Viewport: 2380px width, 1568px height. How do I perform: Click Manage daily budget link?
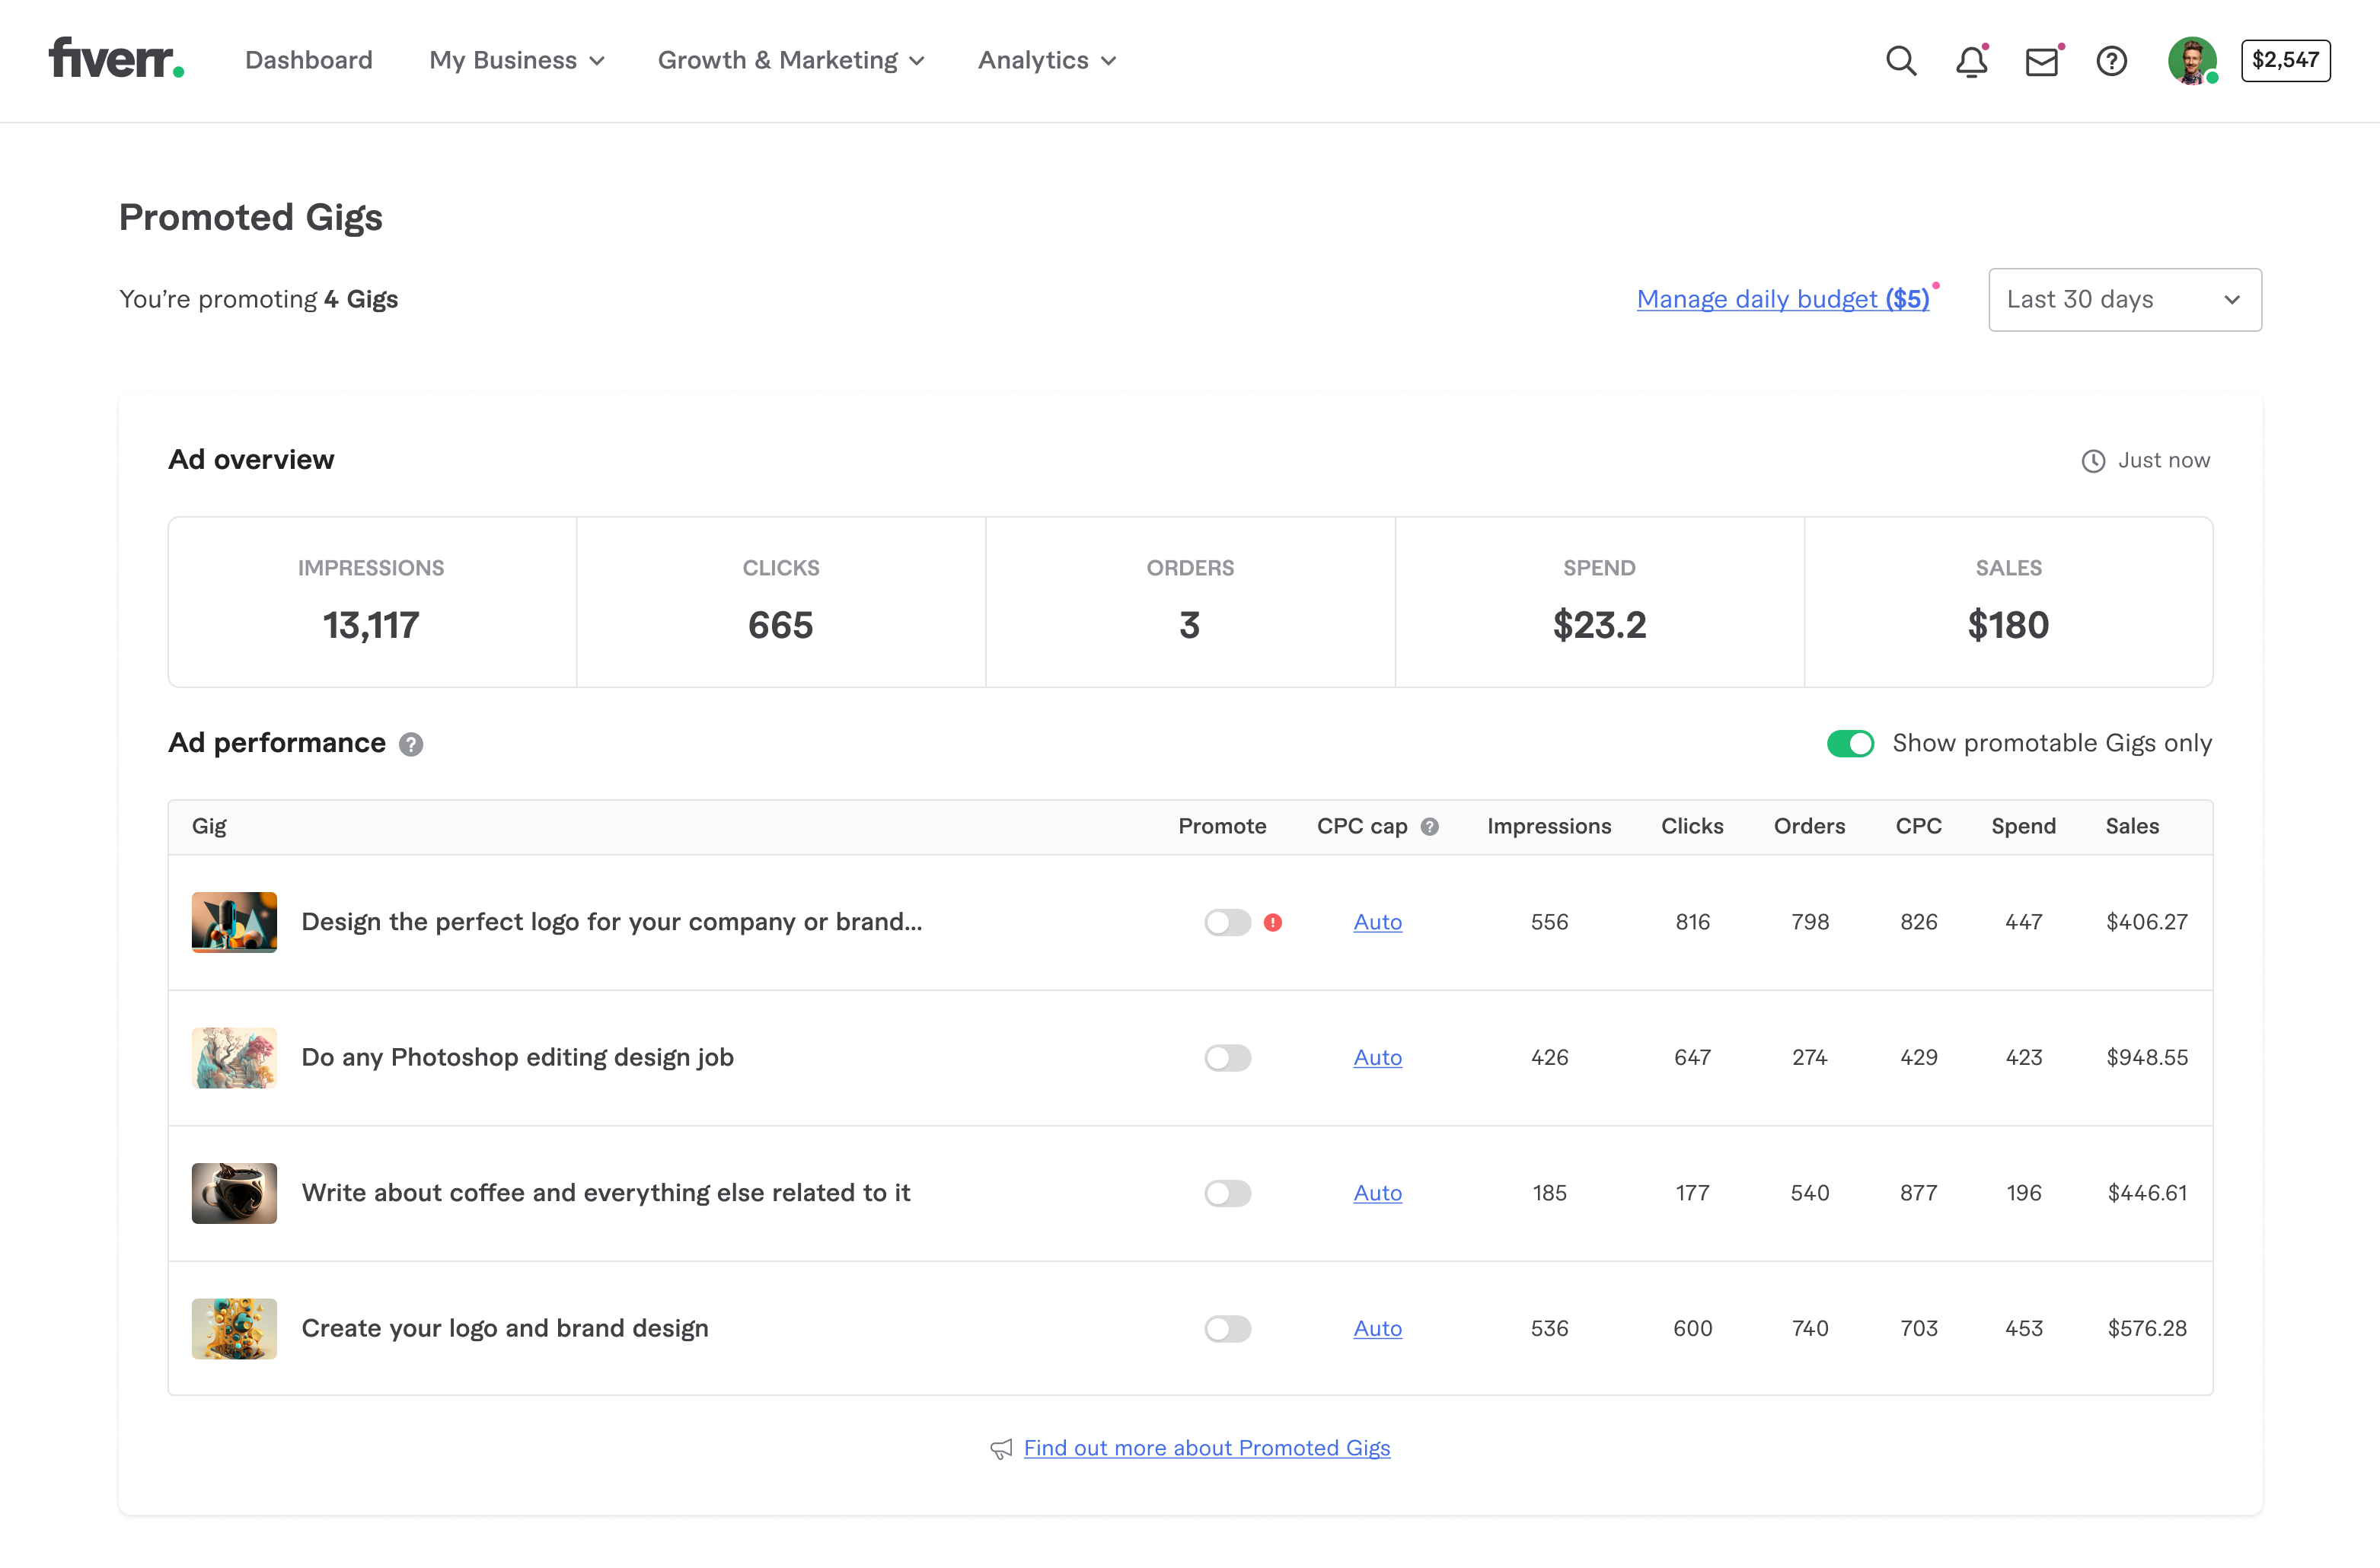click(1782, 299)
